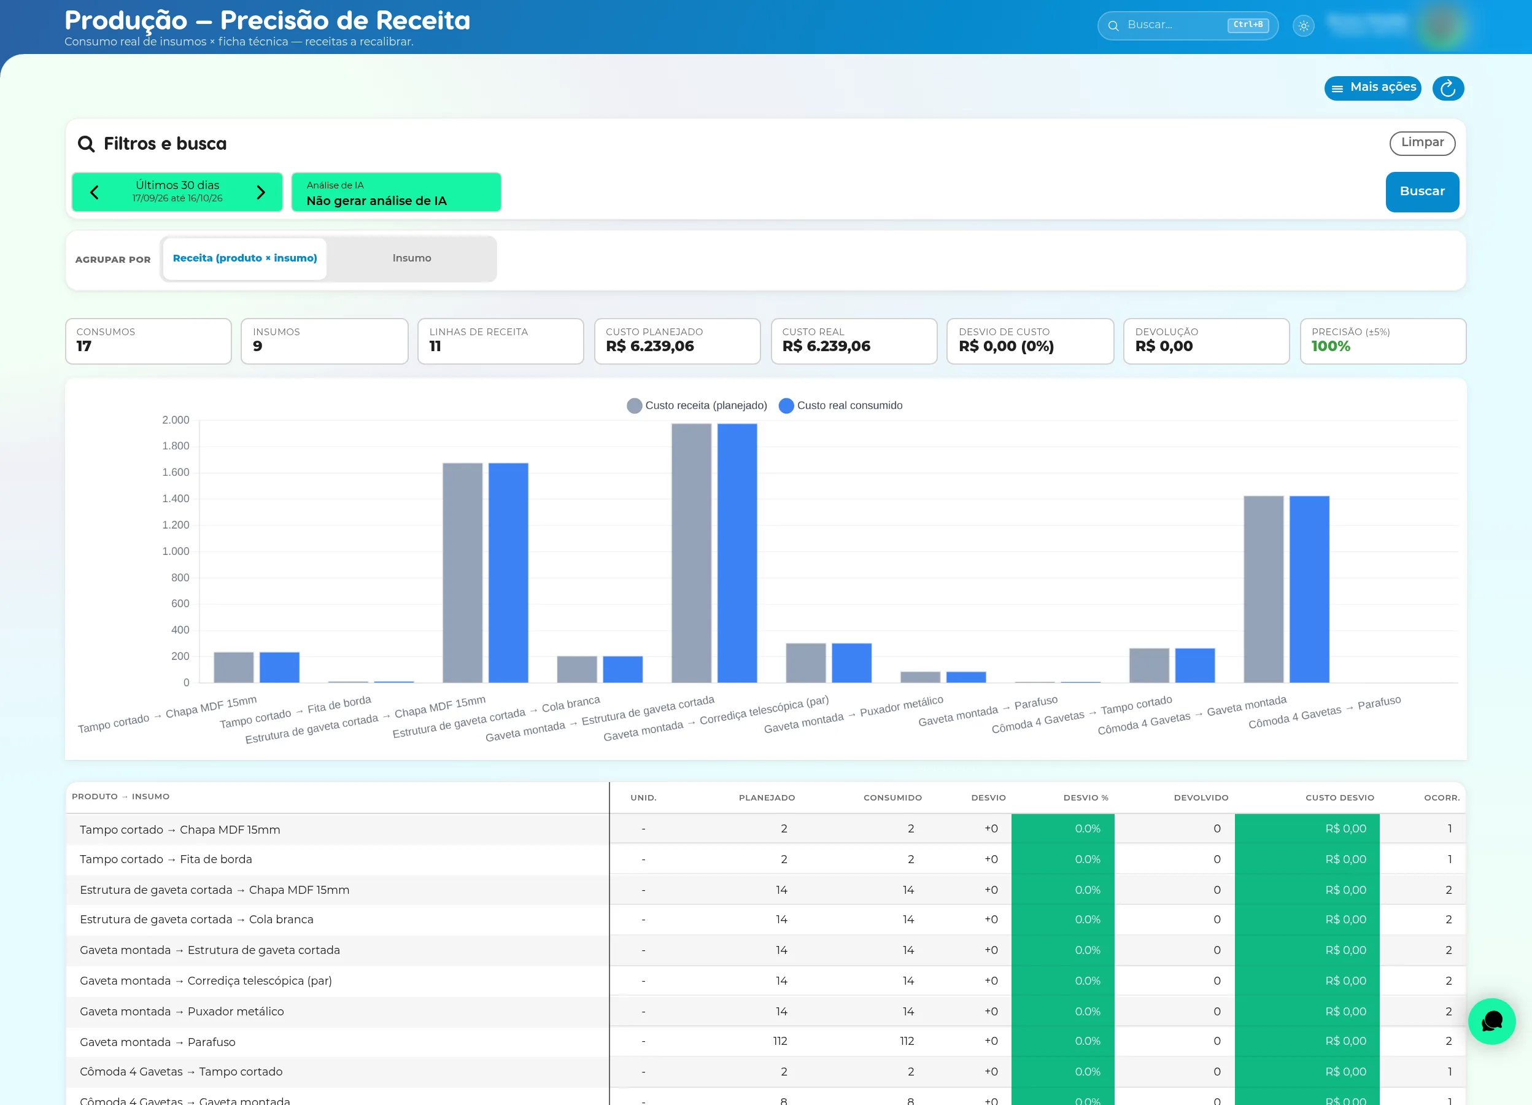The width and height of the screenshot is (1532, 1105).
Task: Click the magnifier icon in header search
Action: pyautogui.click(x=1113, y=26)
